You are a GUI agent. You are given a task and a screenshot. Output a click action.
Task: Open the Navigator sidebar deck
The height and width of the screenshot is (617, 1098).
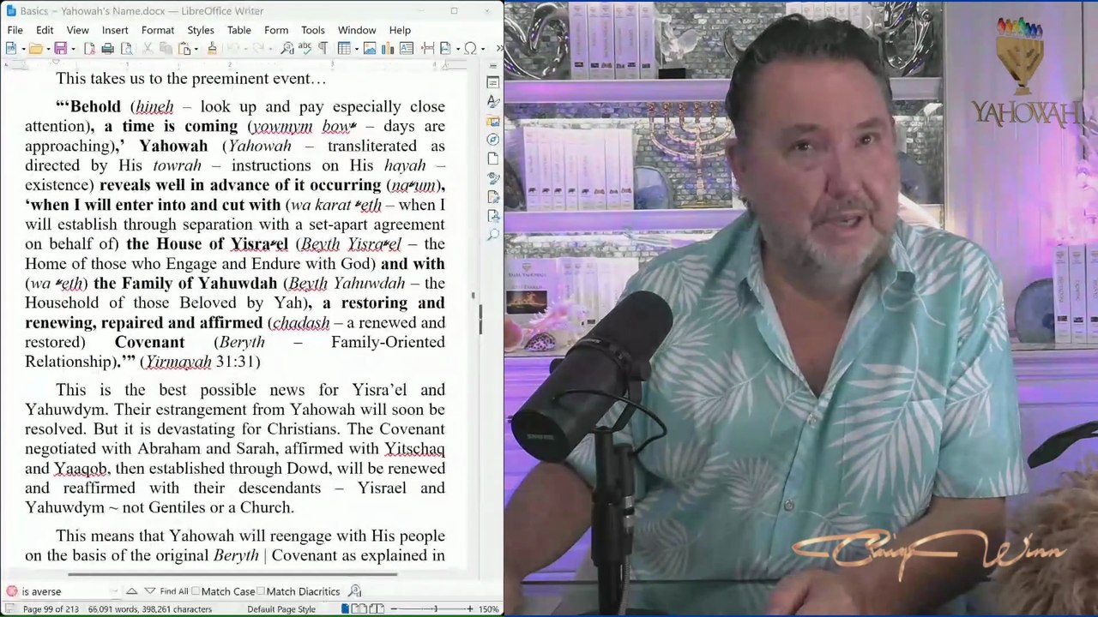493,140
